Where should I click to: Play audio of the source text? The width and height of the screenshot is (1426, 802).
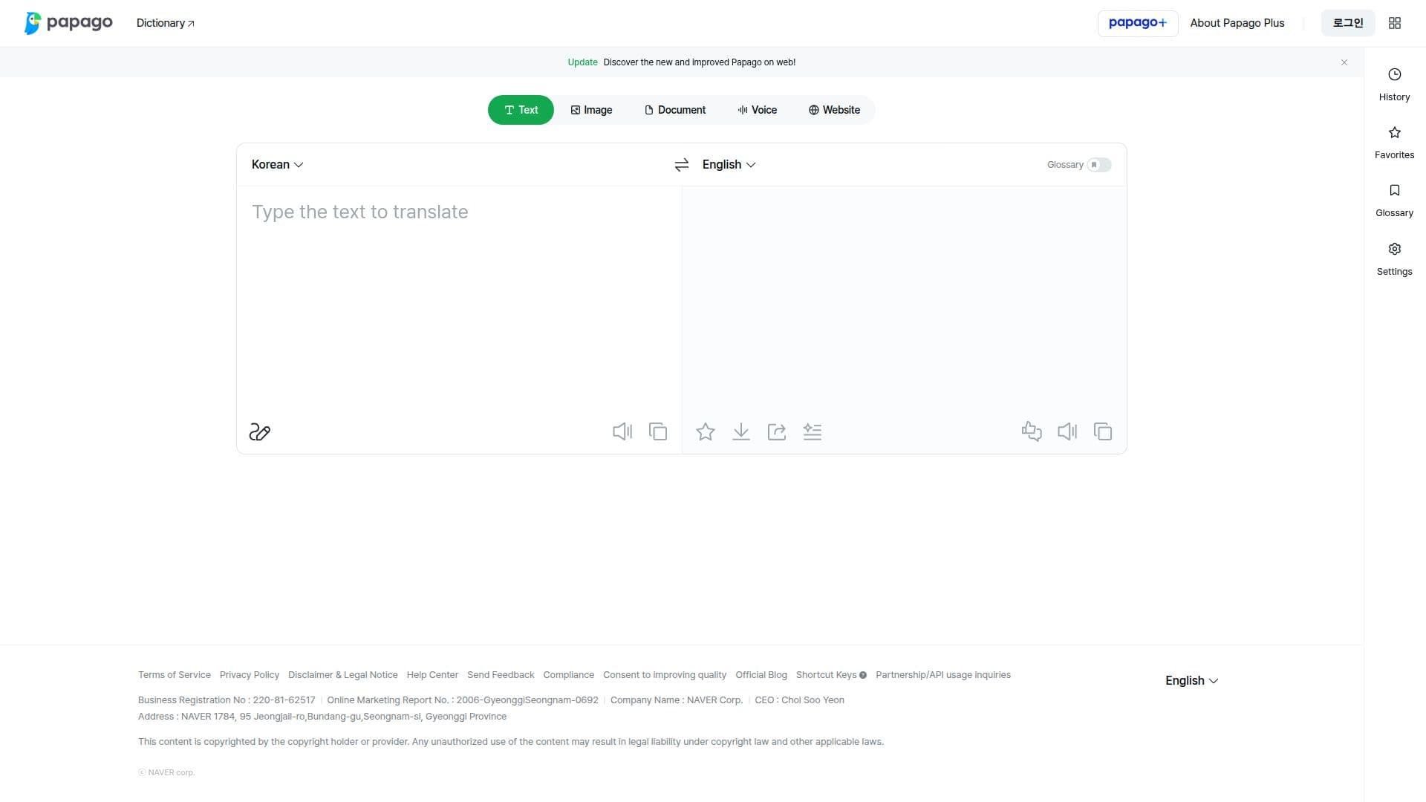[x=622, y=431]
